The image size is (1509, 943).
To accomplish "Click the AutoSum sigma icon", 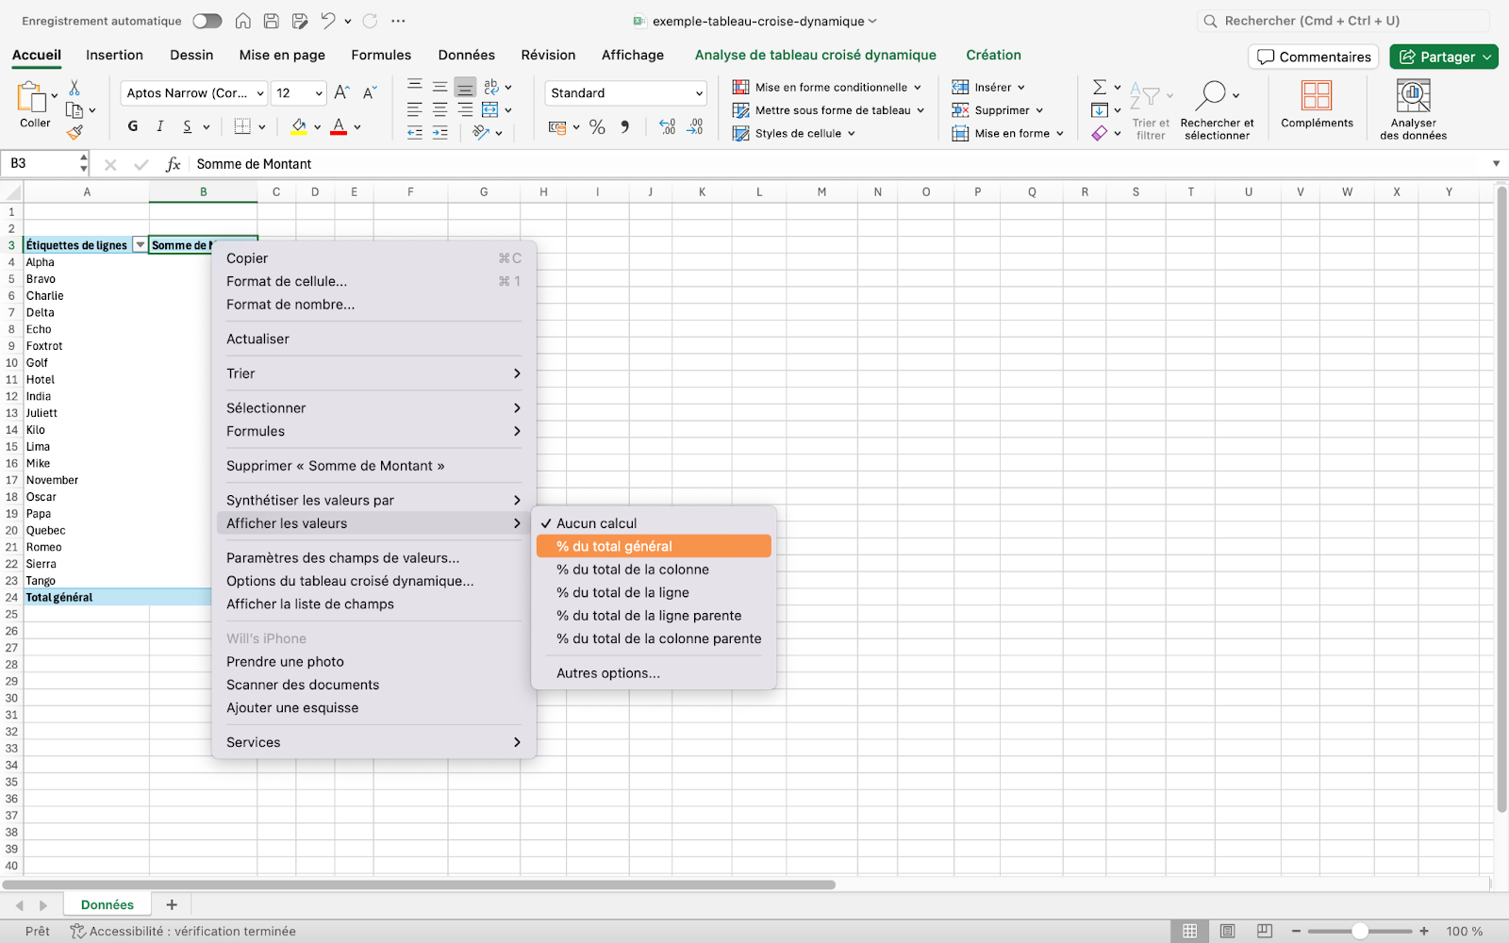I will tap(1099, 87).
